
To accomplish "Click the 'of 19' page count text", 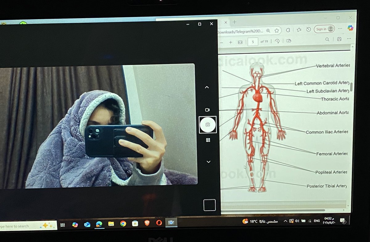I will click(264, 42).
